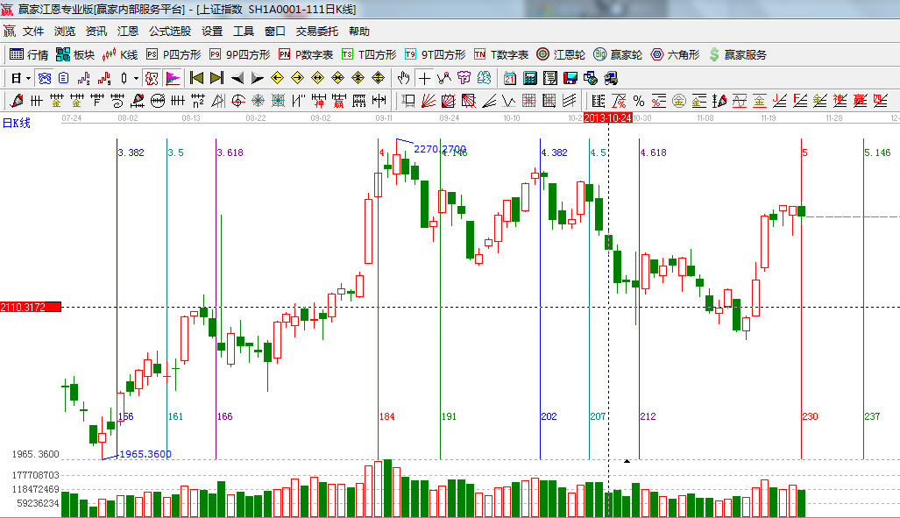Toggle the crosshair cursor button
The image size is (900, 518).
point(424,78)
